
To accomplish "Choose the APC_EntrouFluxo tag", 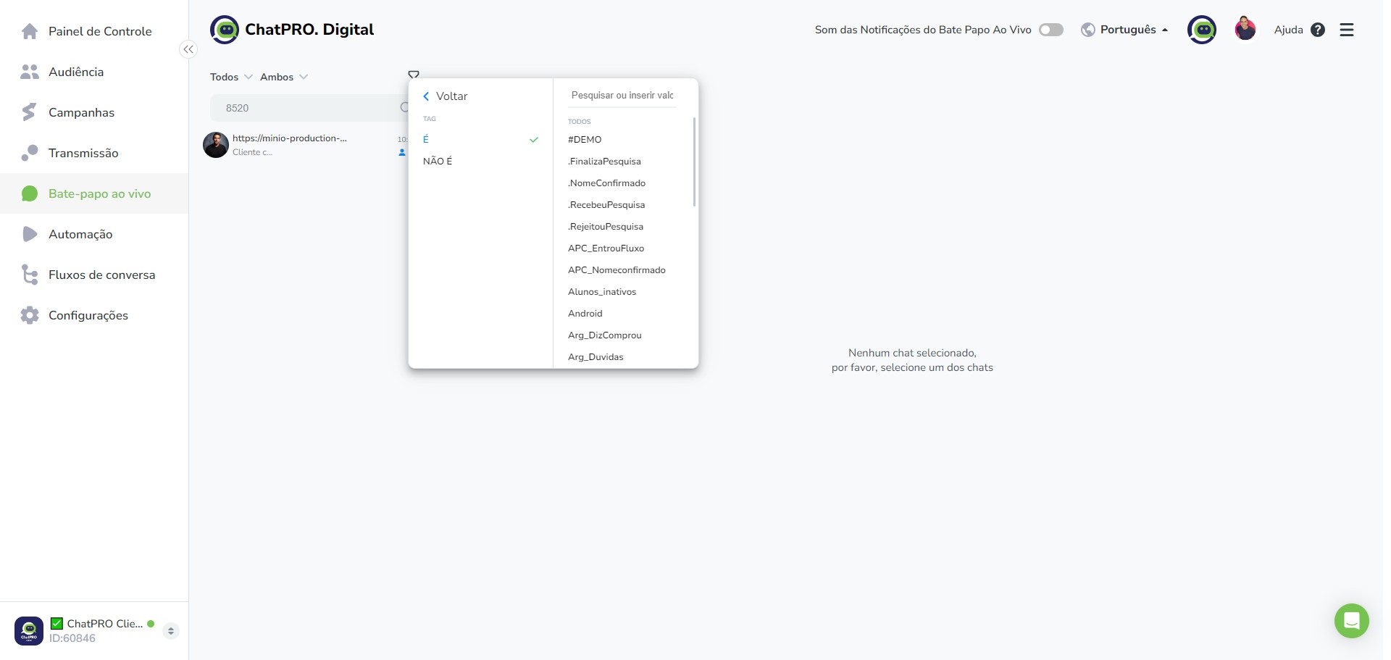I will 606,248.
